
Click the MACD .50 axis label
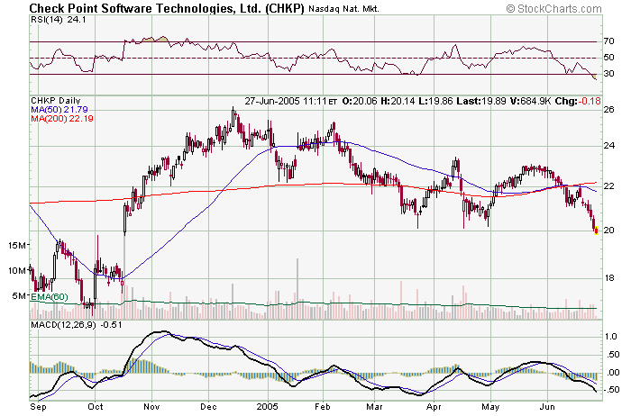click(612, 355)
